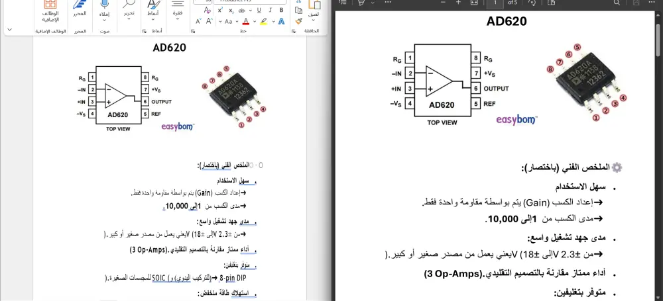
Task: Toggle Bold formatting in Word
Action: point(282,10)
